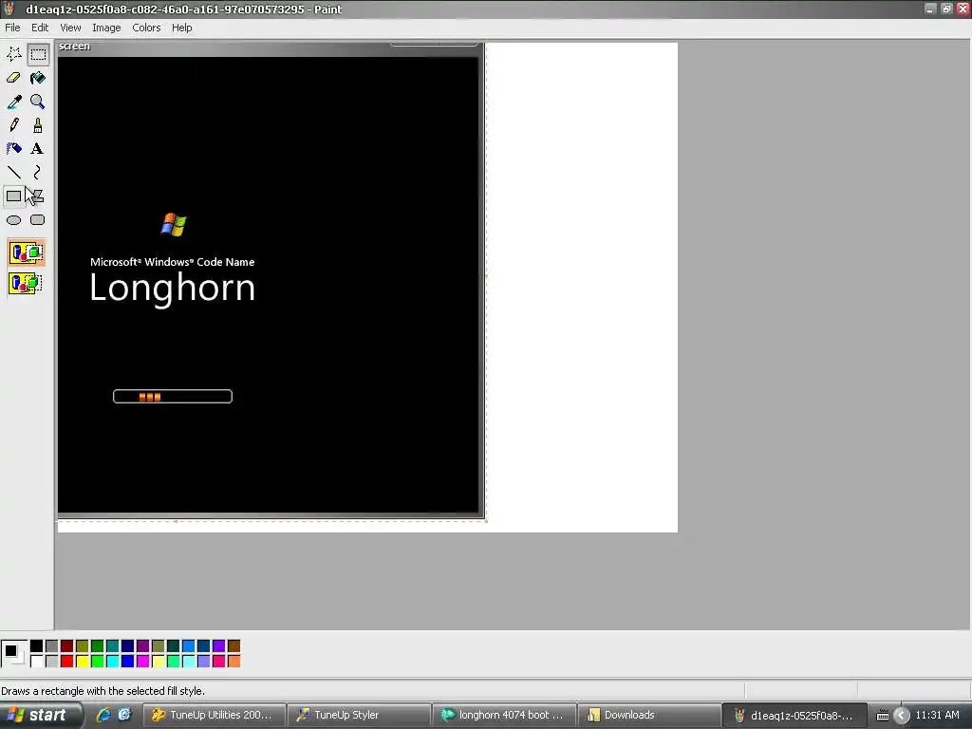Switch to TuneUp Utilities taskbar window
The height and width of the screenshot is (729, 972).
tap(215, 716)
